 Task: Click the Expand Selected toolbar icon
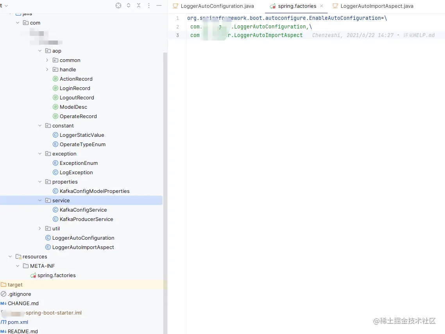tap(129, 5)
